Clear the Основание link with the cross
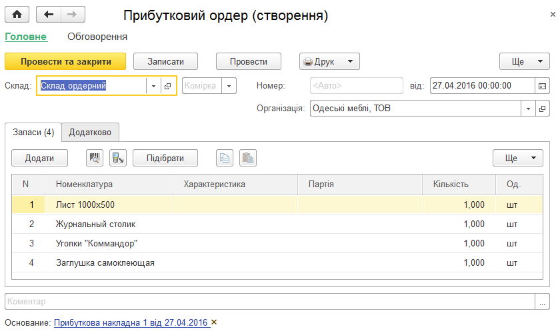 click(214, 322)
